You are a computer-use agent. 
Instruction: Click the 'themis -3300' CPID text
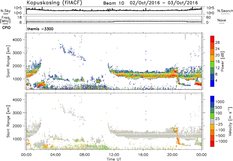(40, 29)
